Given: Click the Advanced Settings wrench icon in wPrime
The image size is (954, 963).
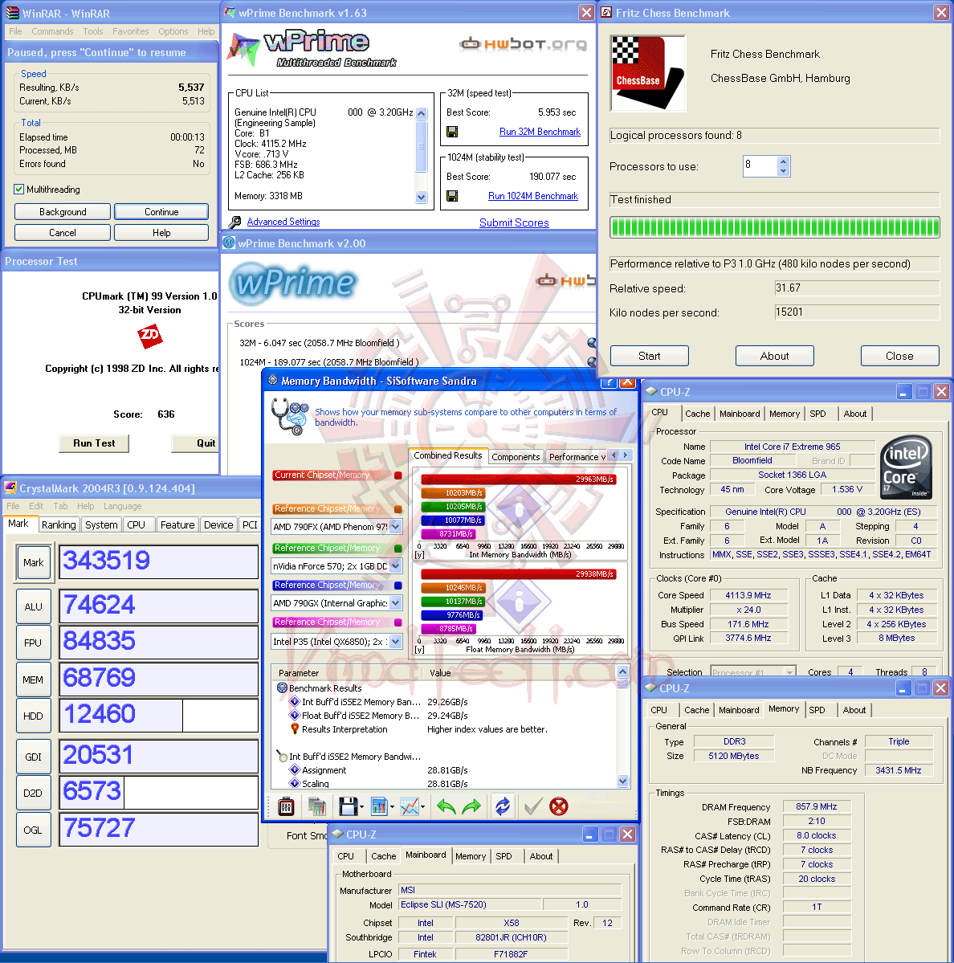Looking at the screenshot, I should click(234, 222).
